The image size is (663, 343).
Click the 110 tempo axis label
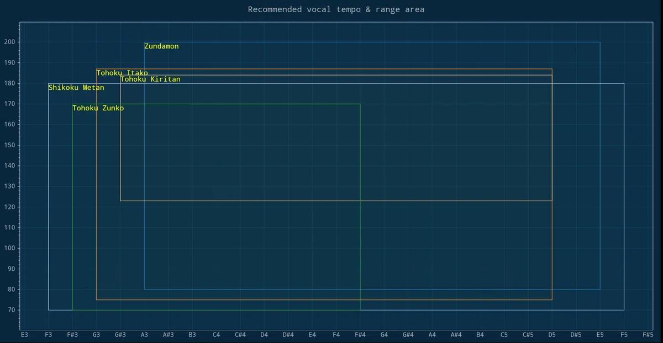click(9, 228)
